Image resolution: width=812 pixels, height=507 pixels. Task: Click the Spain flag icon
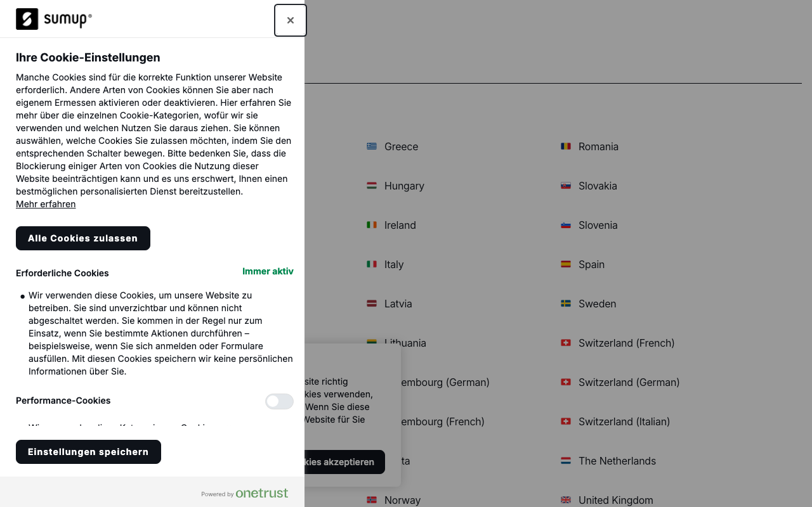[565, 264]
